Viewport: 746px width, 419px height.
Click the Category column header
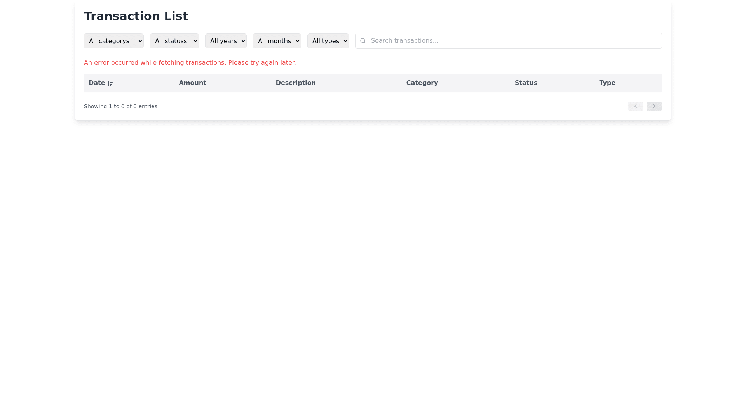click(x=422, y=83)
